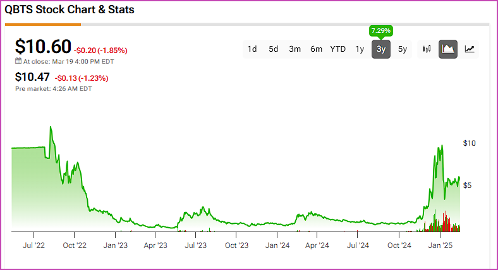The image size is (498, 270).
Task: Click the orange active tab indicator bar
Action: coord(43,25)
